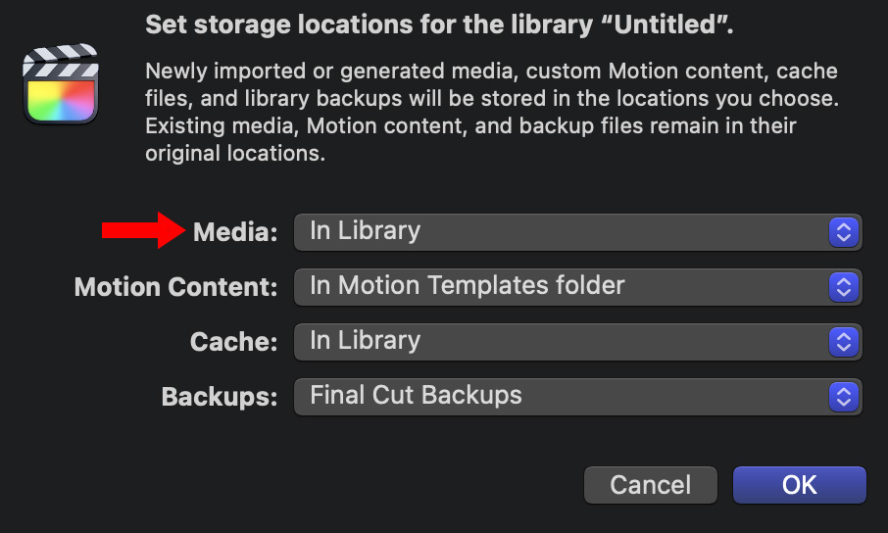Click the Backups: field label

pos(220,397)
